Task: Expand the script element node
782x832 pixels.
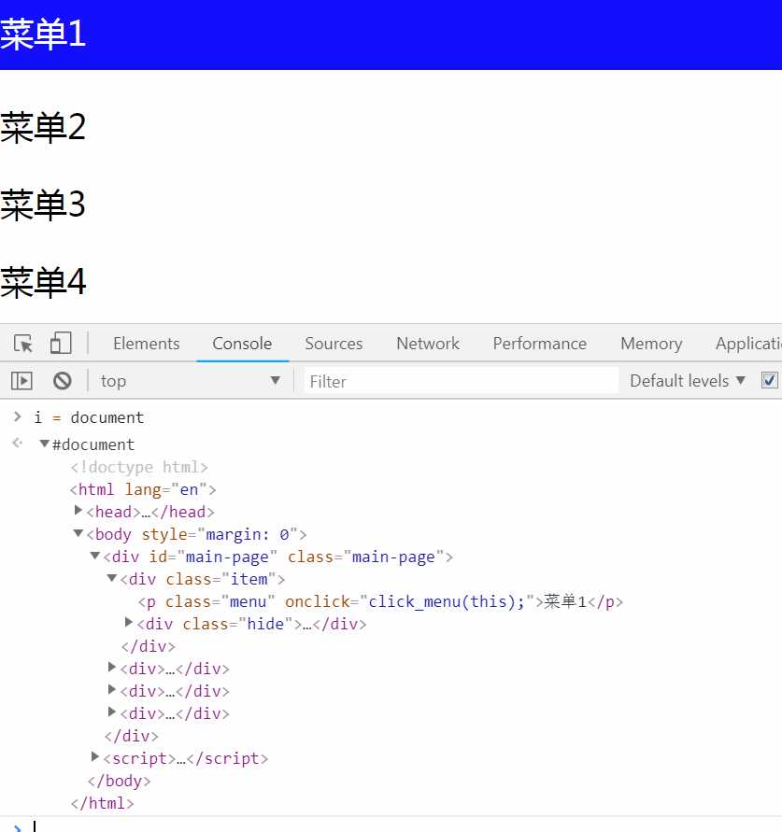Action: (x=95, y=756)
